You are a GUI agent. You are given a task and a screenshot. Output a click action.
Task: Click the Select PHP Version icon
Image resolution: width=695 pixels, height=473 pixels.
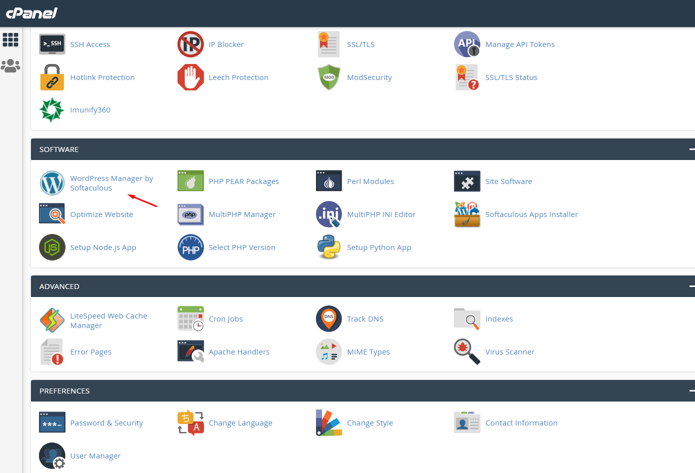pos(190,247)
